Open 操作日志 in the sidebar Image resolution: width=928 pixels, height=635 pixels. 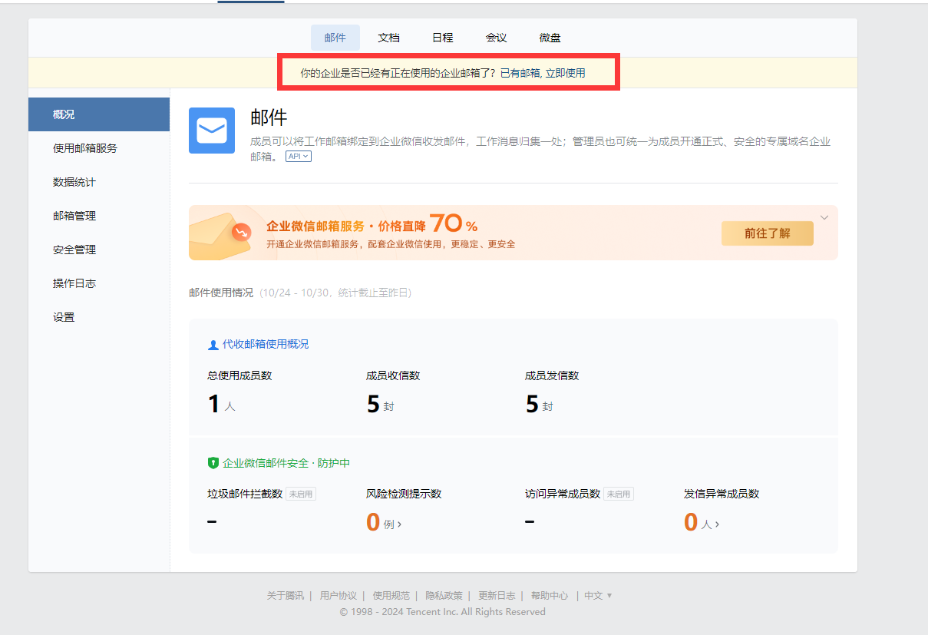(x=74, y=283)
